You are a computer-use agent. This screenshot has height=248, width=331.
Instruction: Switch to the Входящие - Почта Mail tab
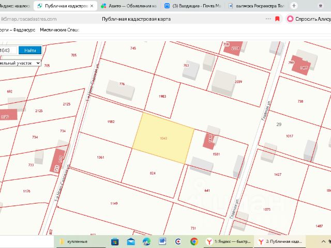click(193, 6)
